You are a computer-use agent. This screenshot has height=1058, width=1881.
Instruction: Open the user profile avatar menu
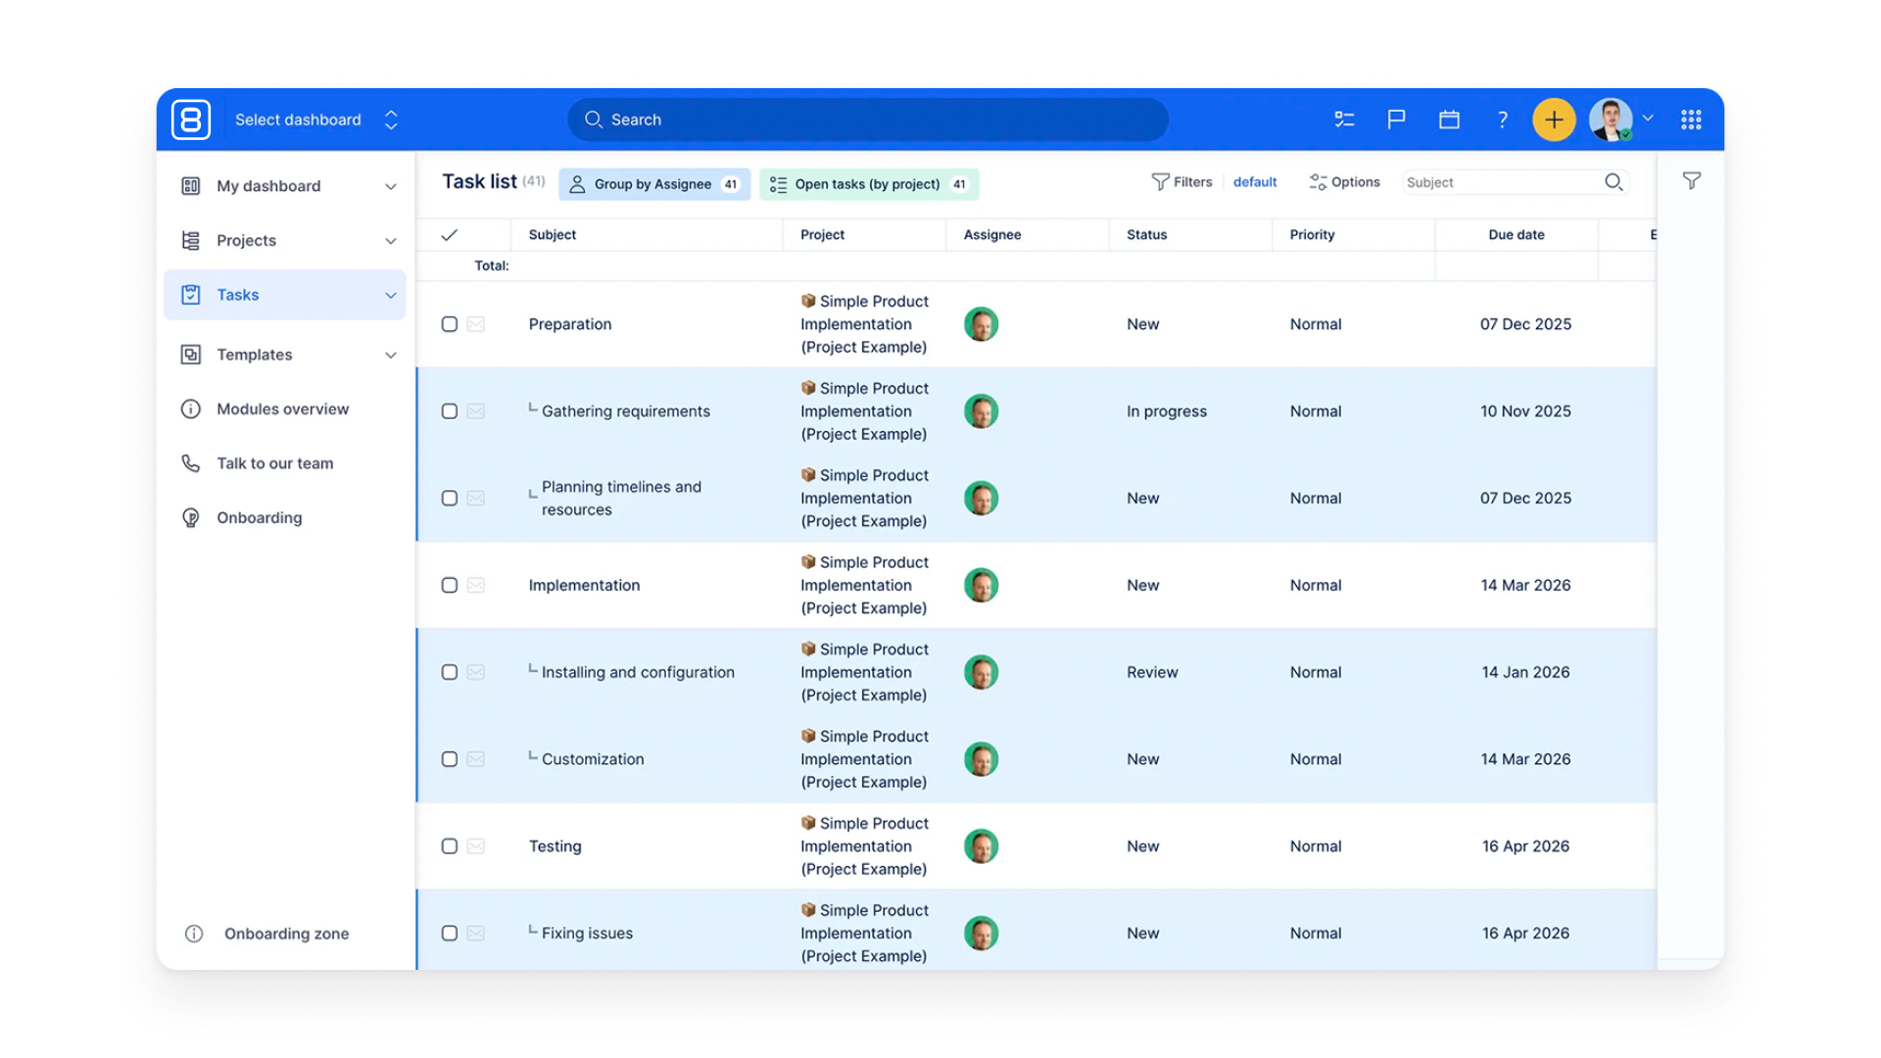(1611, 120)
